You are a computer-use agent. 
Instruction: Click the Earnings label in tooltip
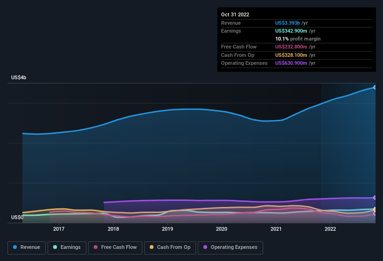click(x=231, y=31)
